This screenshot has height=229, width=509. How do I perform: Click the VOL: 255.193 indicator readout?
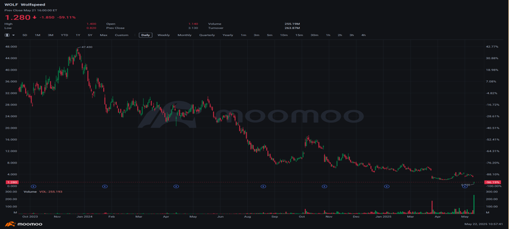click(x=51, y=192)
